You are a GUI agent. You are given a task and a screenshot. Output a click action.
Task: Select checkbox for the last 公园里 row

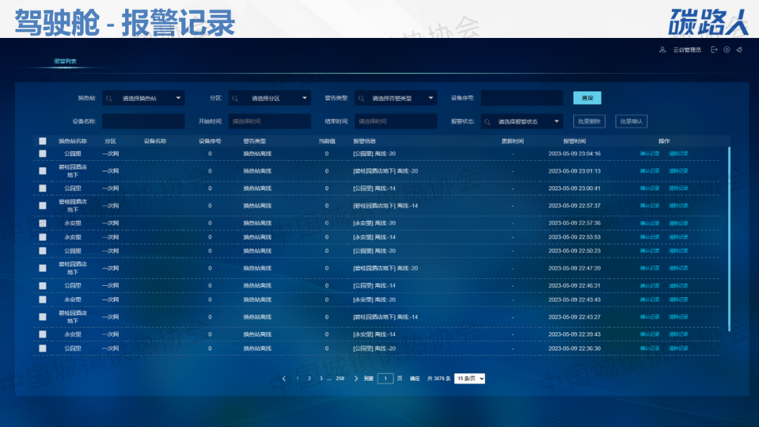[x=43, y=348]
